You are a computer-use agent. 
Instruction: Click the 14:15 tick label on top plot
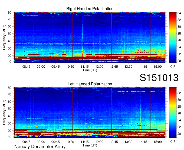pos(143,67)
